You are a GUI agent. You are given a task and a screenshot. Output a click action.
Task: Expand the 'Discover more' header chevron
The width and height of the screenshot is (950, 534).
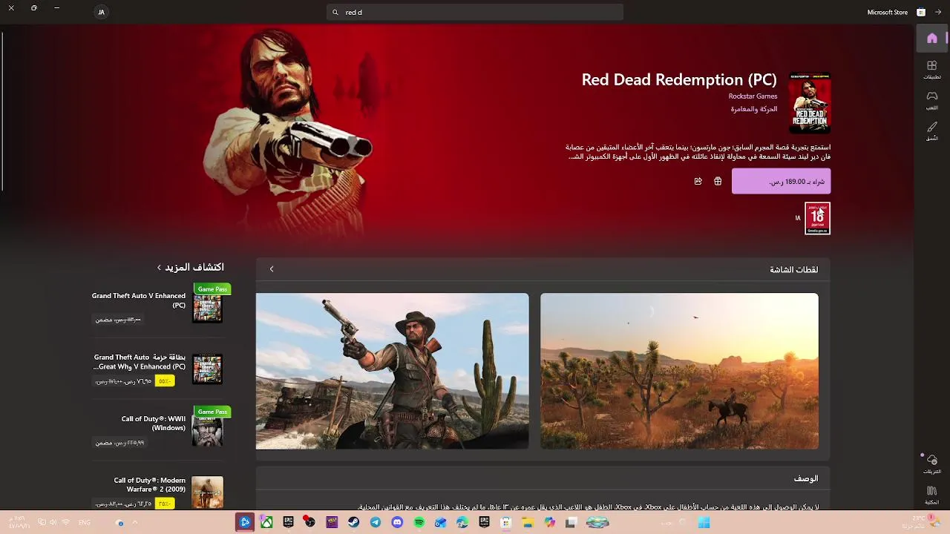pyautogui.click(x=159, y=268)
